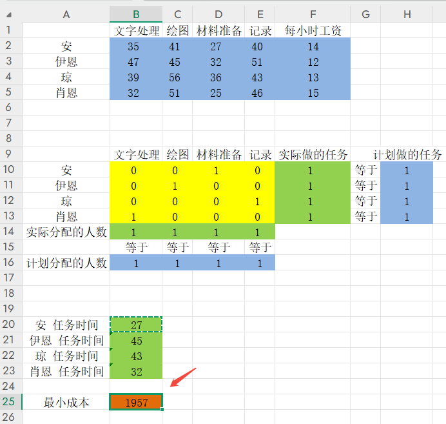446x424 pixels.
Task: Click name 伊恩 in row 11
Action: pyautogui.click(x=66, y=186)
